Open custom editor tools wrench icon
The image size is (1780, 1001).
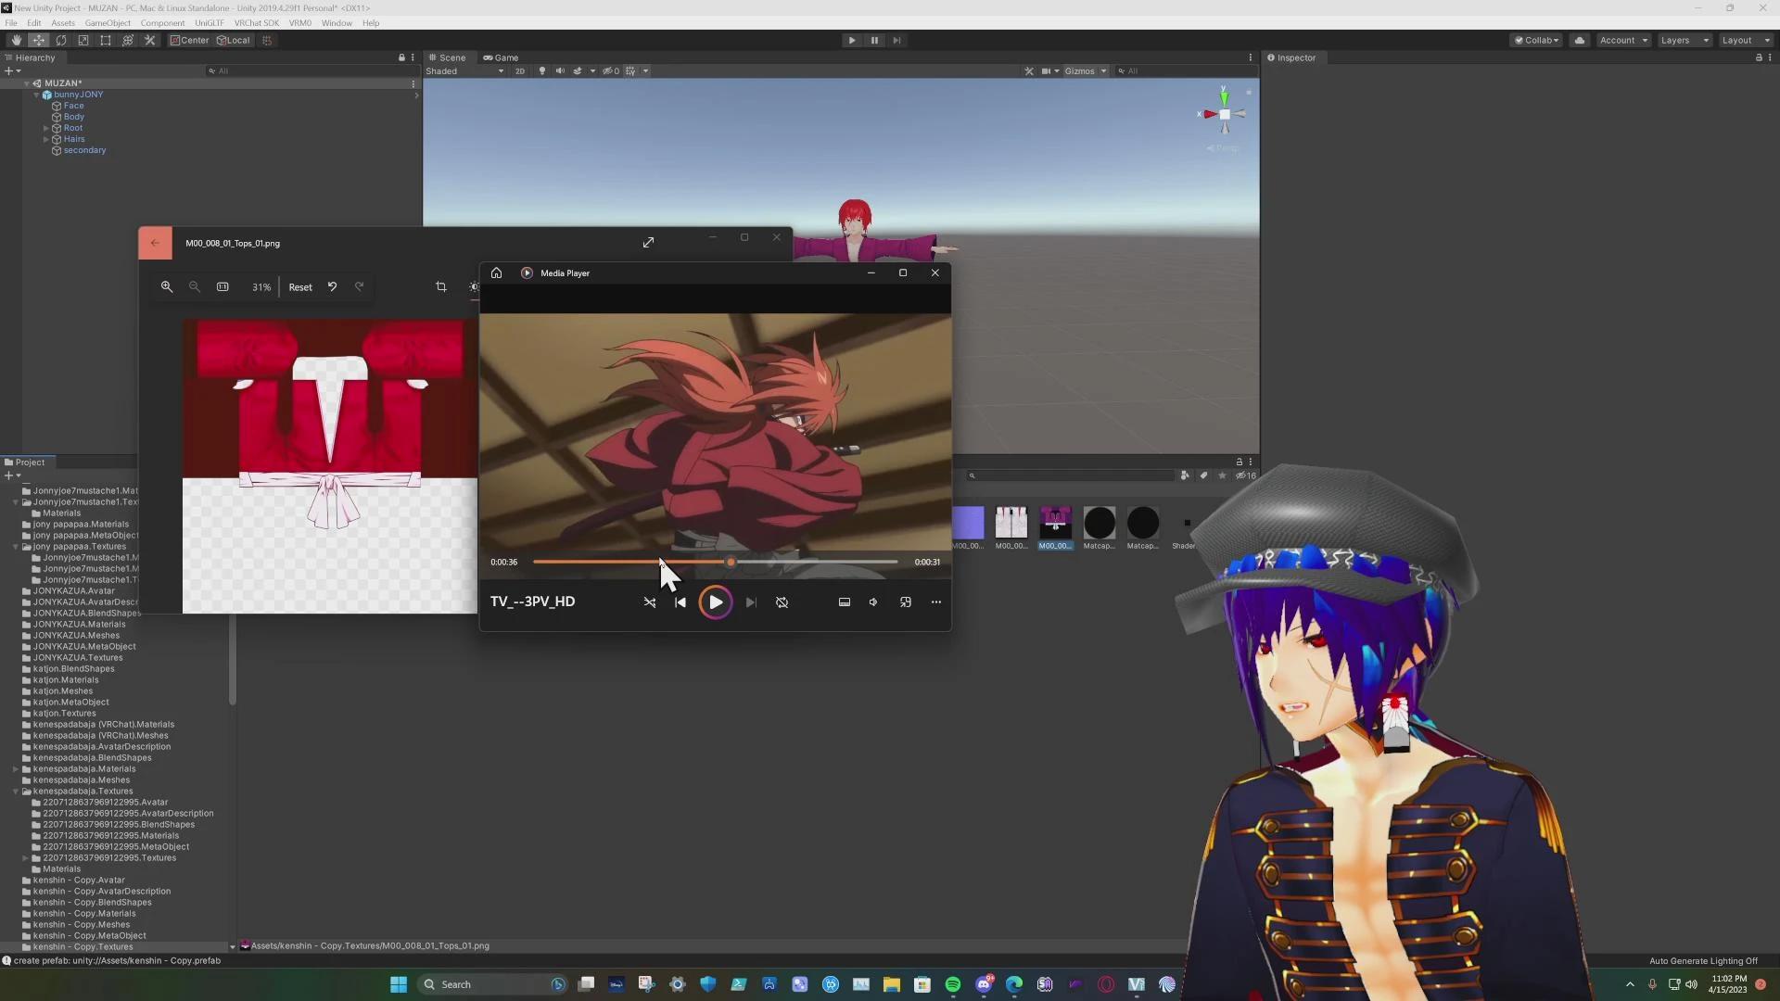150,40
